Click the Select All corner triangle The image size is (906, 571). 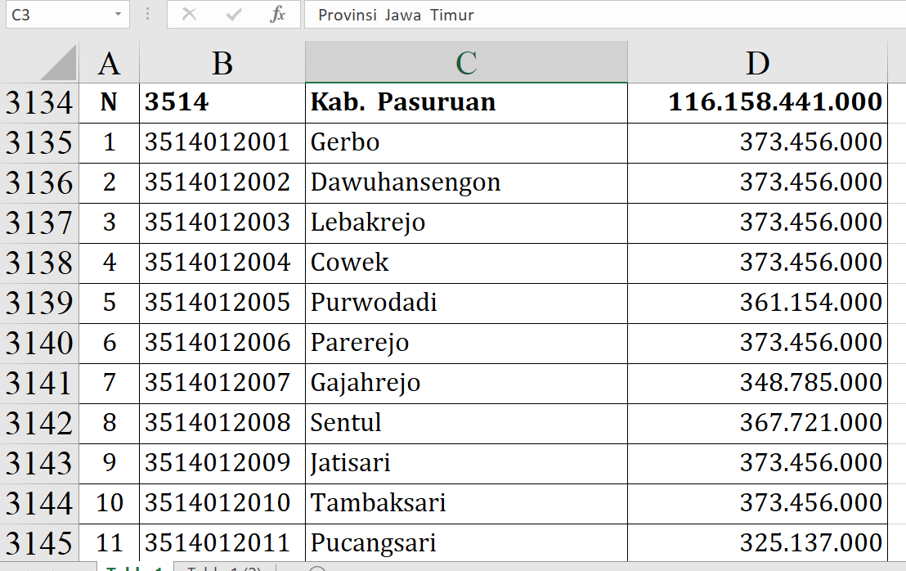[x=57, y=63]
